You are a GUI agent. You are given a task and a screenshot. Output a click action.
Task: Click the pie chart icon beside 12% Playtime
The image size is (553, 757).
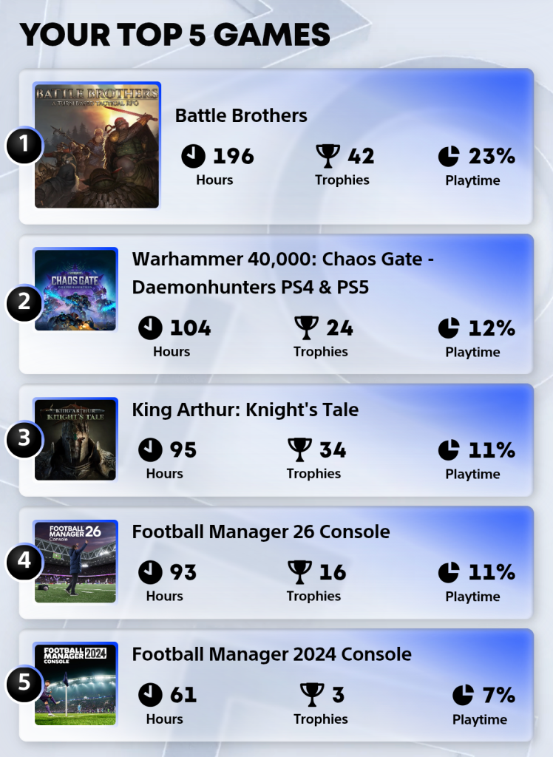tap(449, 327)
